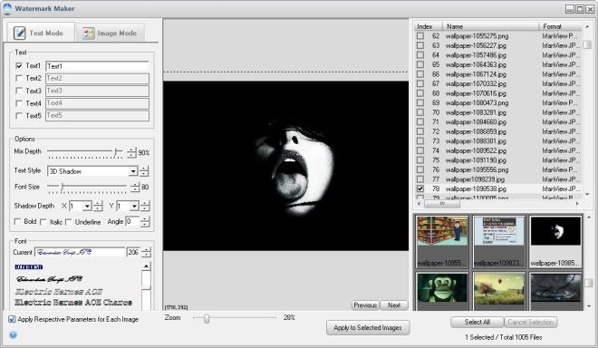Select the supermarket cartoon wallpaper thumbnail
The image size is (598, 348).
(x=442, y=242)
